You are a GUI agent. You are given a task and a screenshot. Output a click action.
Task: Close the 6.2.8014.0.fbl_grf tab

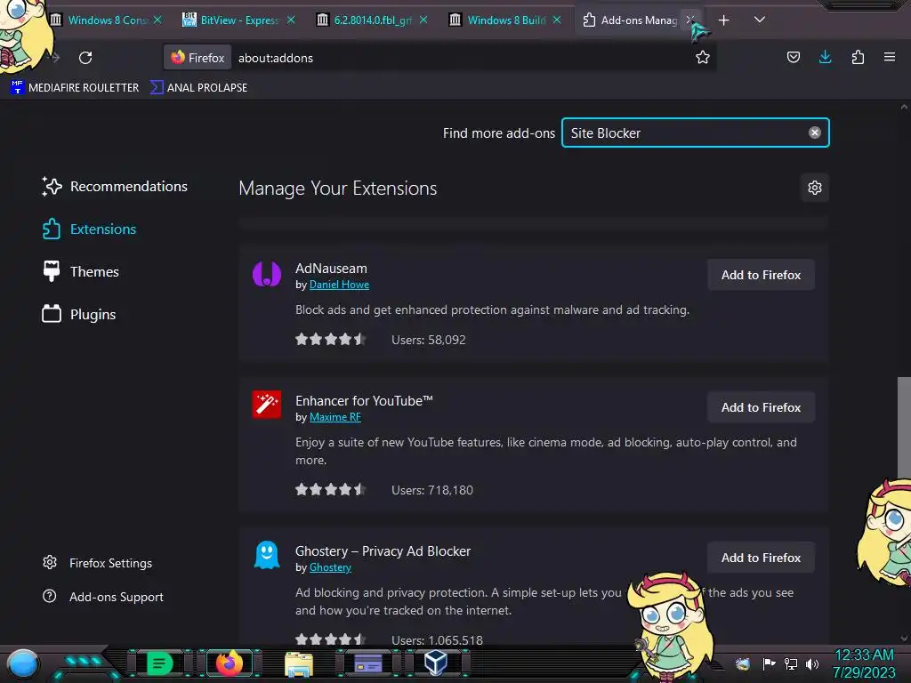[x=423, y=20]
